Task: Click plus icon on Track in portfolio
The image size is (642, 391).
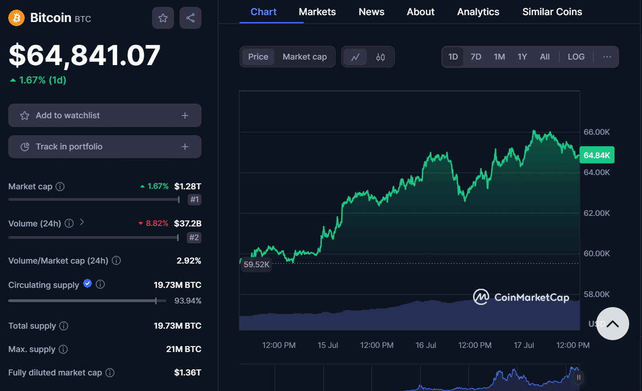Action: (x=185, y=147)
